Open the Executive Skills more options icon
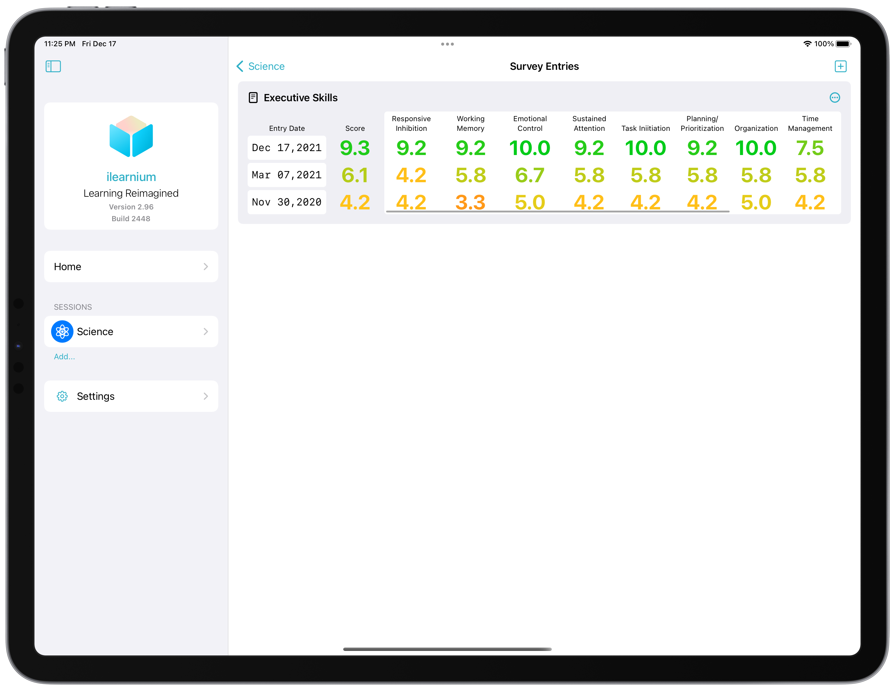 [x=834, y=97]
